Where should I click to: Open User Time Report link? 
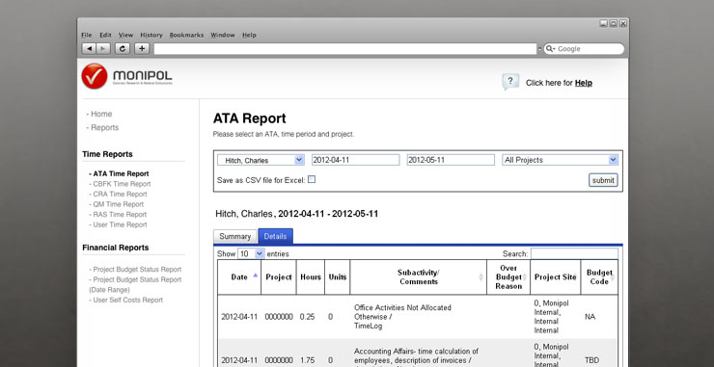(118, 224)
